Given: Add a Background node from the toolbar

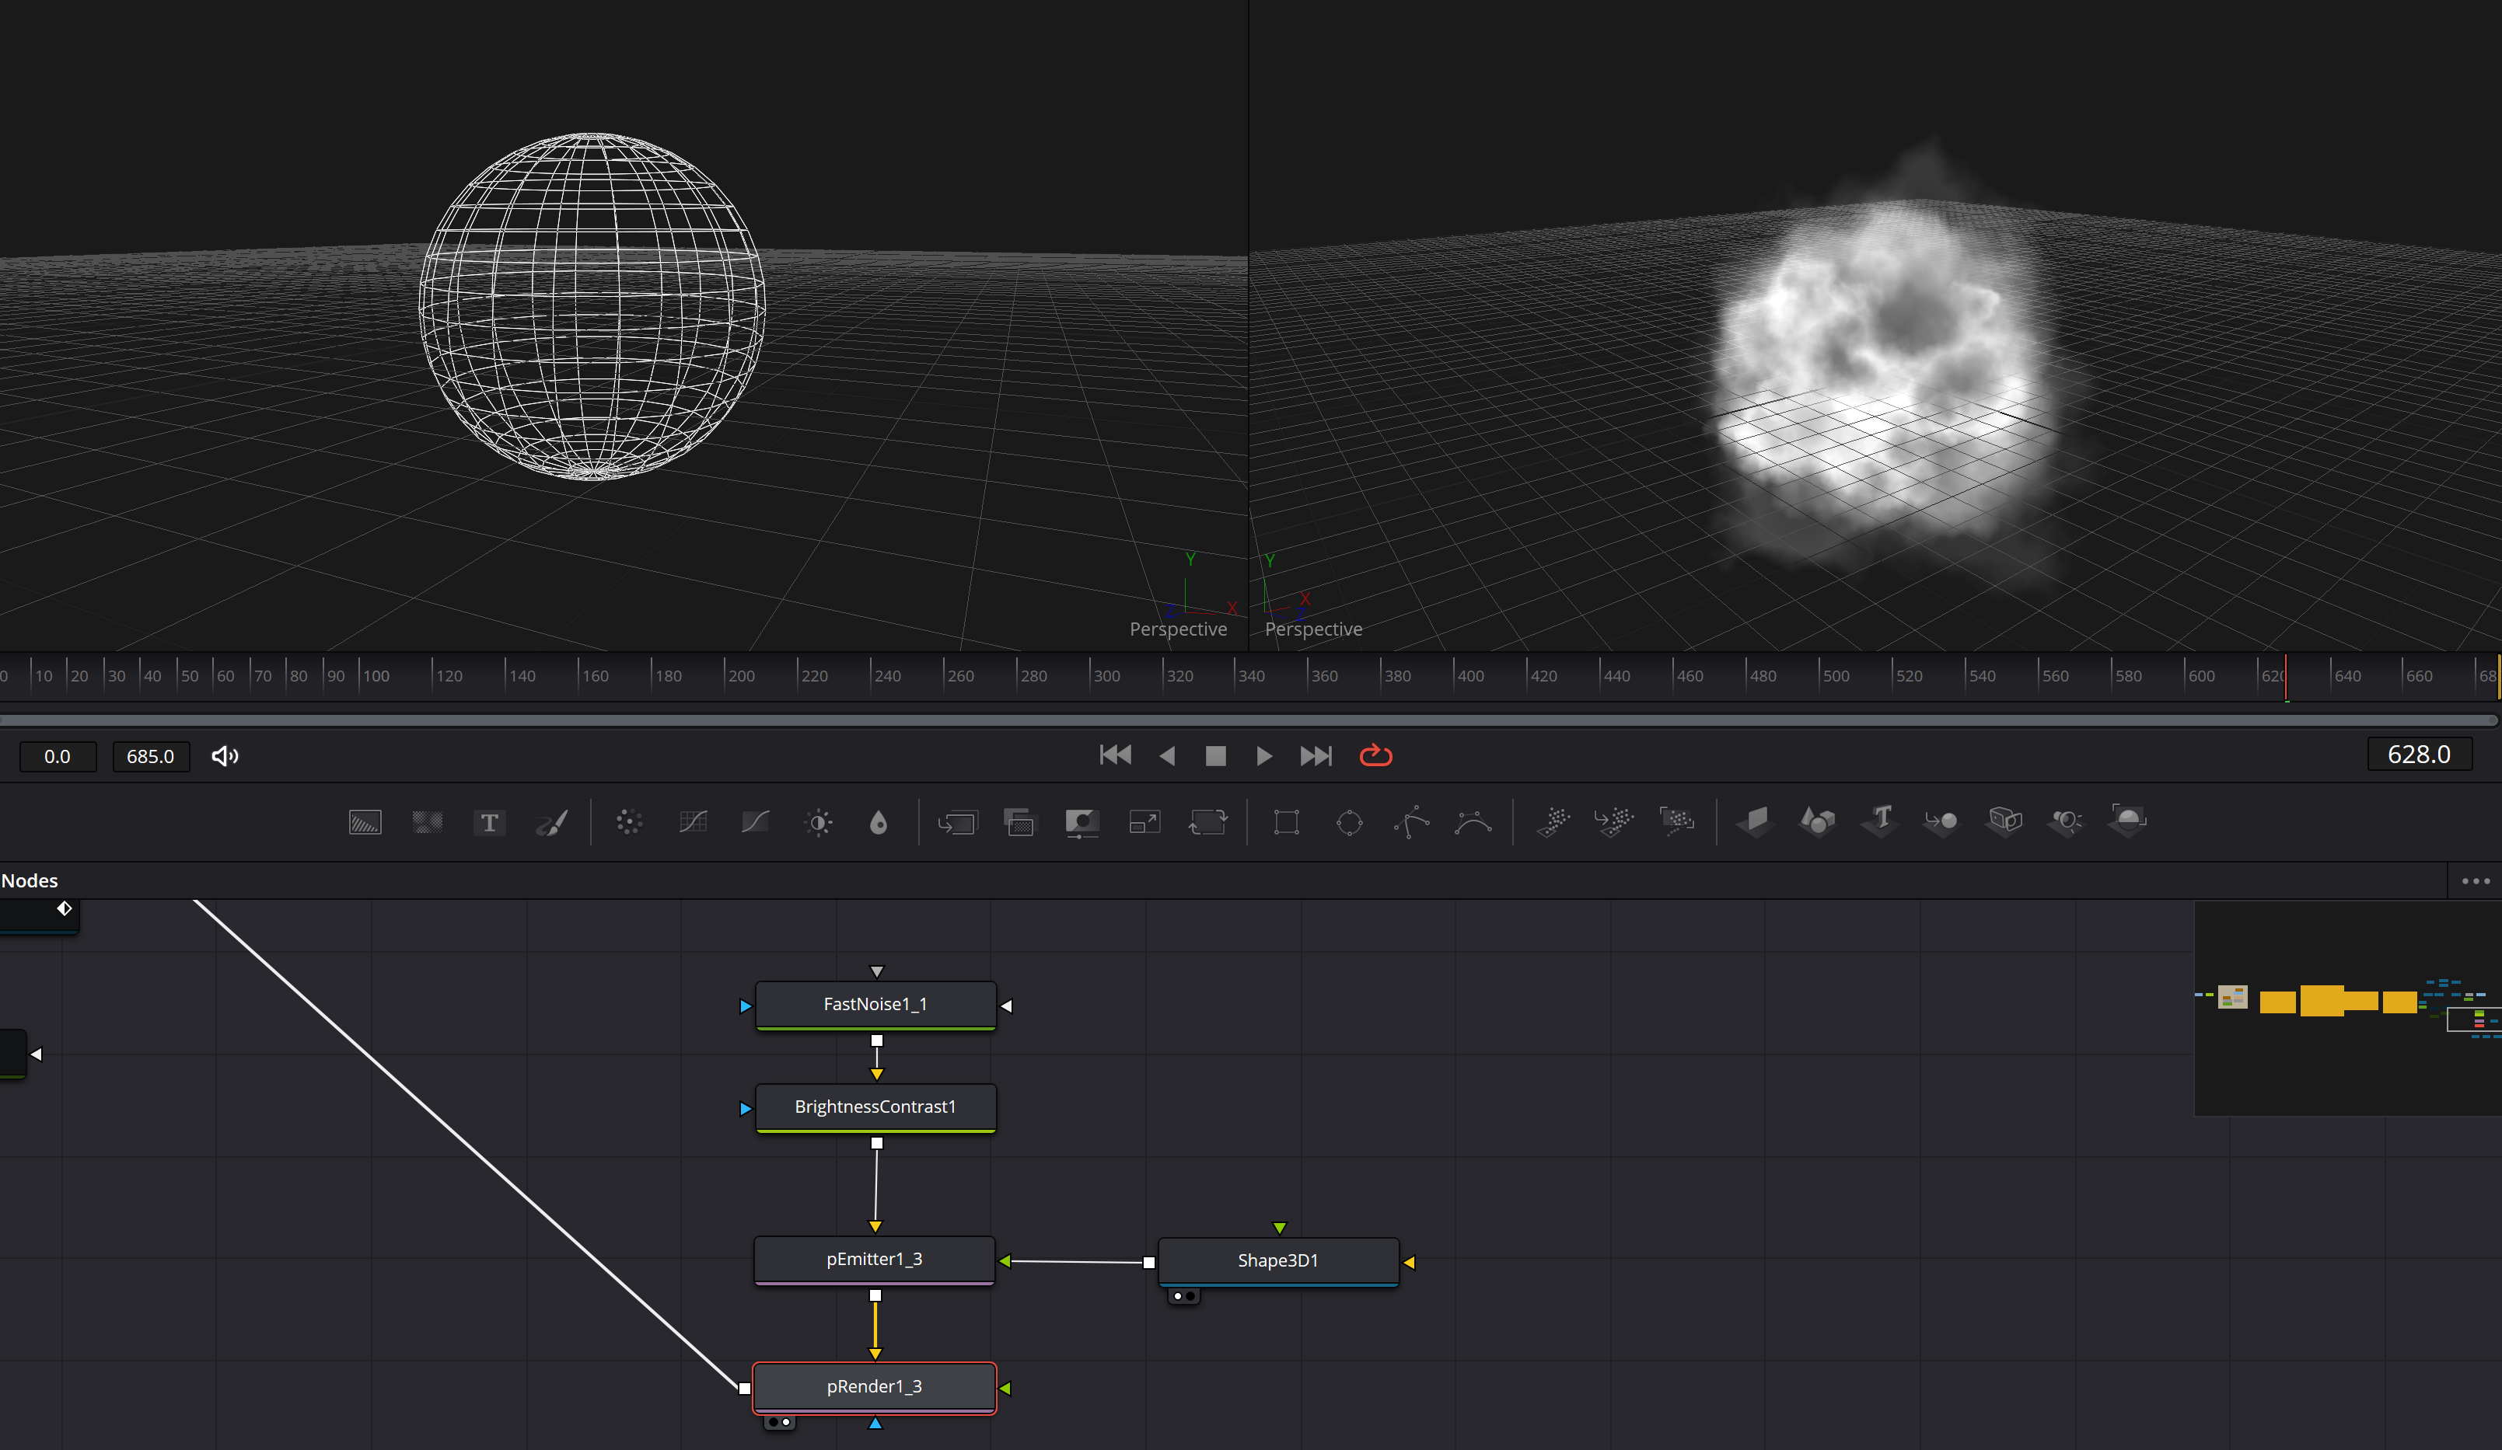Looking at the screenshot, I should pos(365,822).
